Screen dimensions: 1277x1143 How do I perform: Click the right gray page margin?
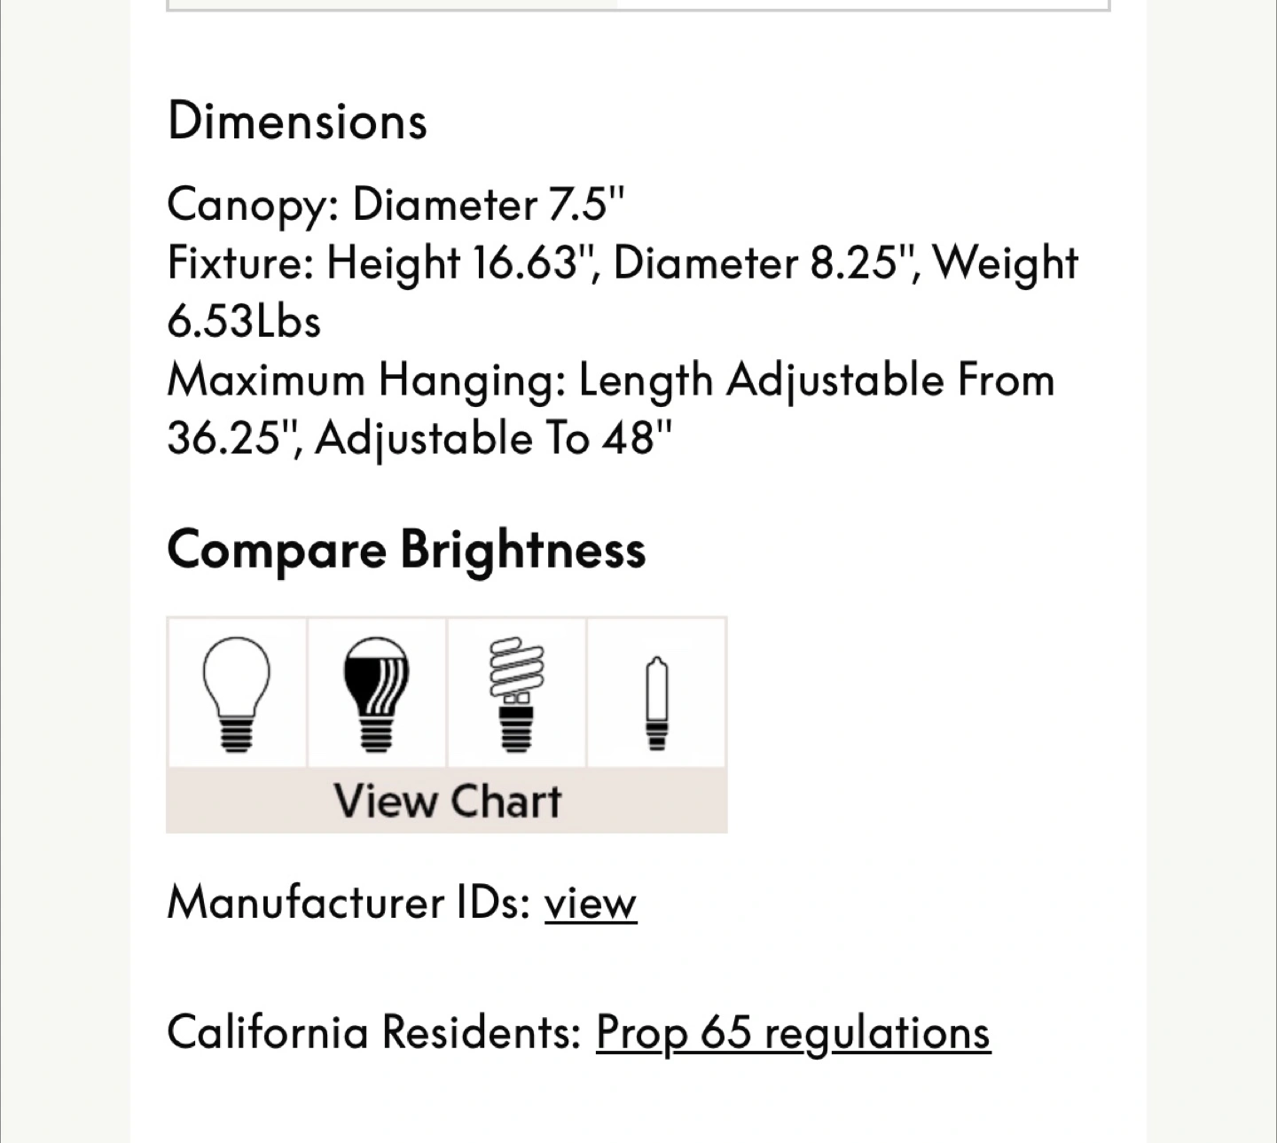1211,571
